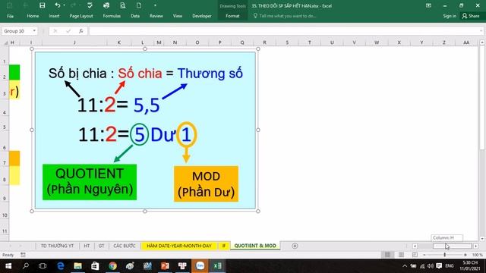The width and height of the screenshot is (486, 273).
Task: Switch to the Home ribbon tab
Action: pos(33,16)
